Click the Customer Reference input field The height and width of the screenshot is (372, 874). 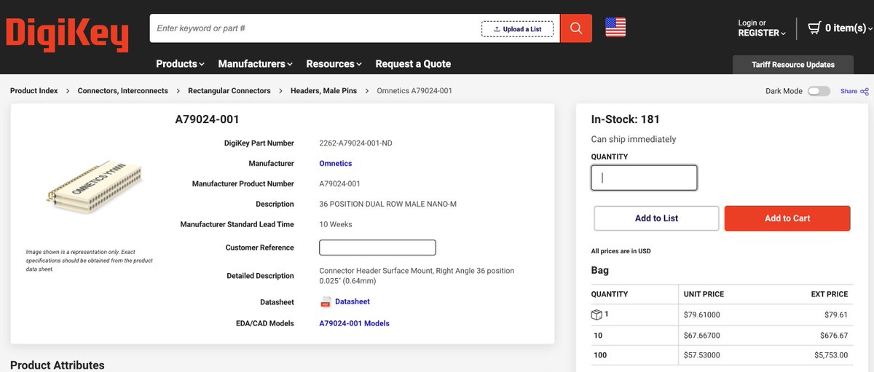point(377,248)
